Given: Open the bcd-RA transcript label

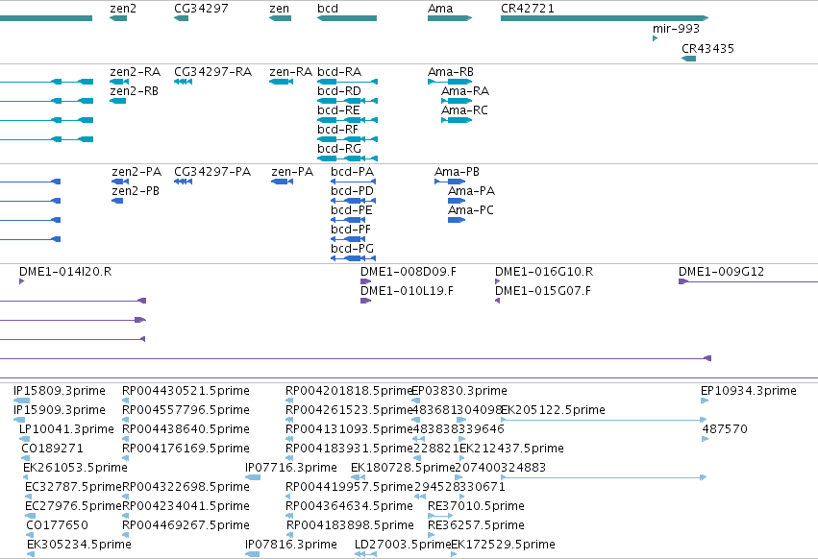Looking at the screenshot, I should (x=339, y=72).
